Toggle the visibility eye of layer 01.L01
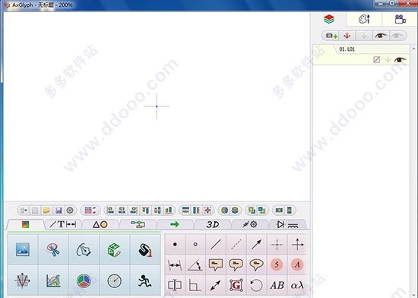The width and height of the screenshot is (418, 298). (400, 59)
